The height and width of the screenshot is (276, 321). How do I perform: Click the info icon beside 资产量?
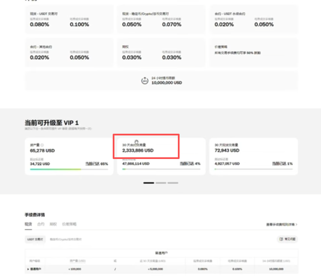[x=42, y=145]
